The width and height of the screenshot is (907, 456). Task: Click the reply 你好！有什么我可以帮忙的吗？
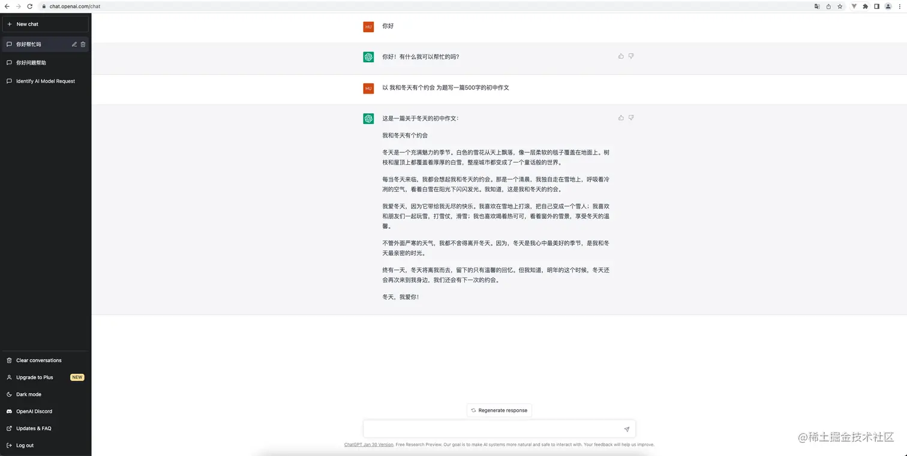(x=421, y=57)
